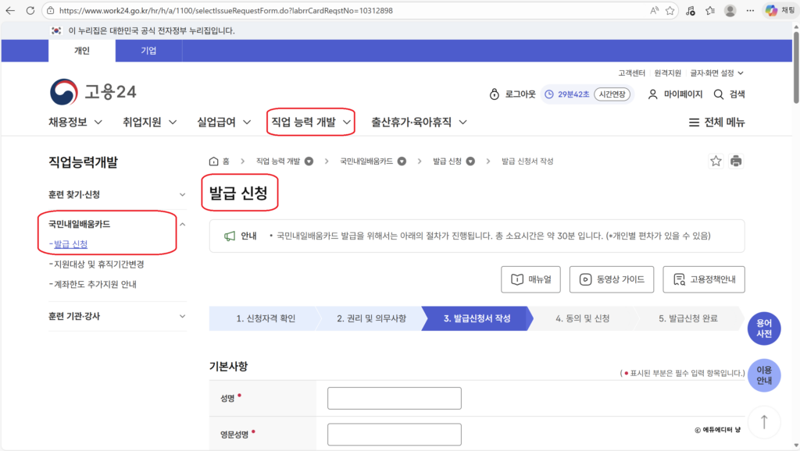Click the print icon near the breadcrumb

point(736,161)
